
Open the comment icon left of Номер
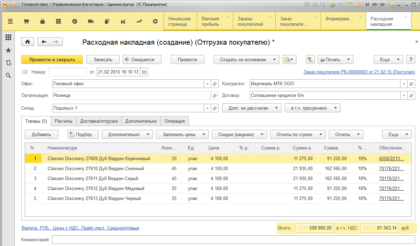click(24, 72)
